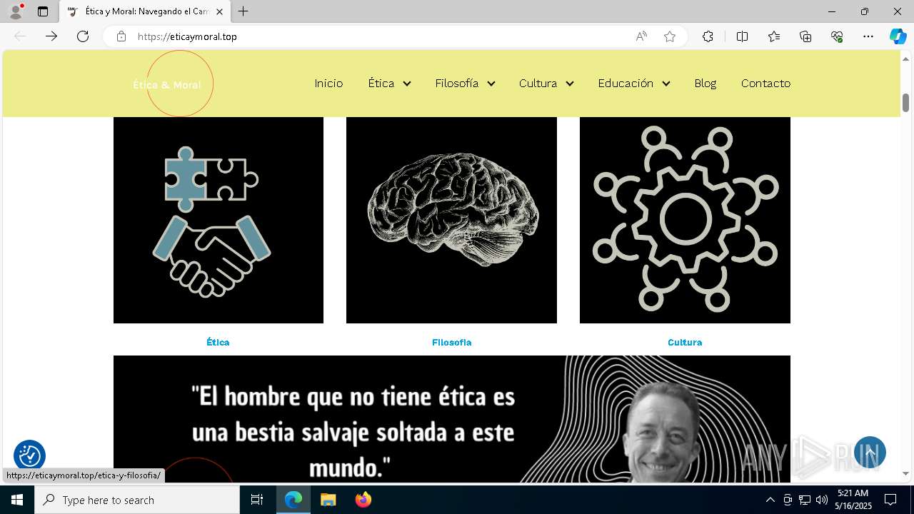
Task: Click the scroll-to-top arrow button
Action: click(x=870, y=453)
